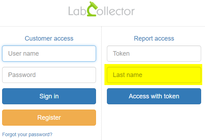This screenshot has width=205, height=140.
Task: Focus the User name input field
Action: (x=49, y=54)
